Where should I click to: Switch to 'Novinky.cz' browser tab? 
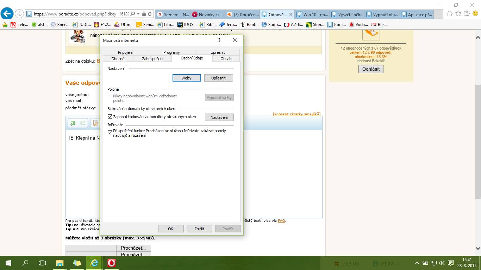[x=207, y=14]
